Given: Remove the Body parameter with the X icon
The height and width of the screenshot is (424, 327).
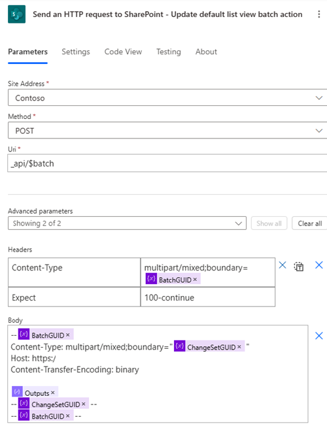Looking at the screenshot, I should tap(319, 336).
